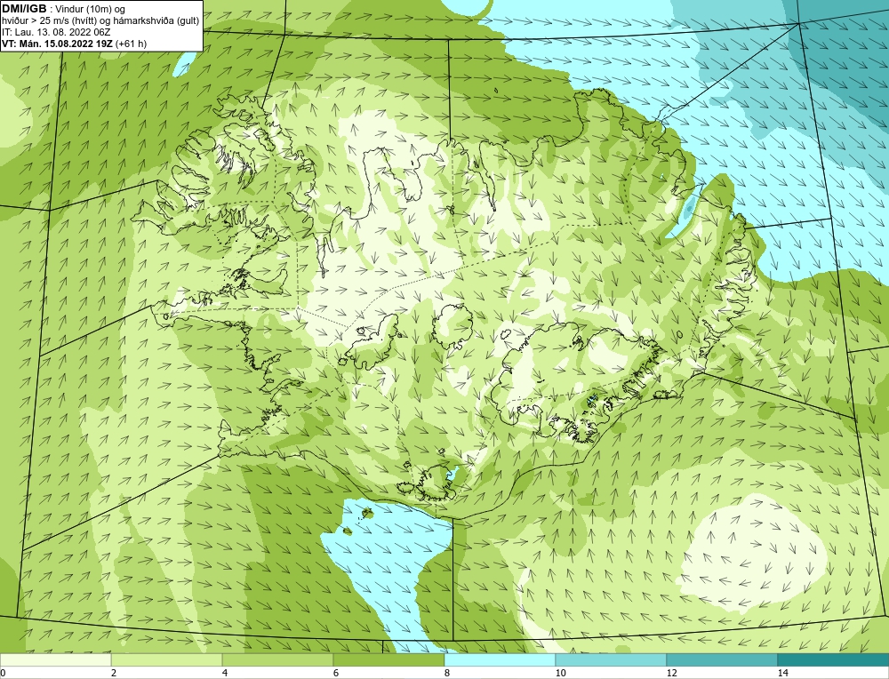Click the 6–8 m/s dark green legend swatch
This screenshot has height=679, width=889.
pos(389,660)
